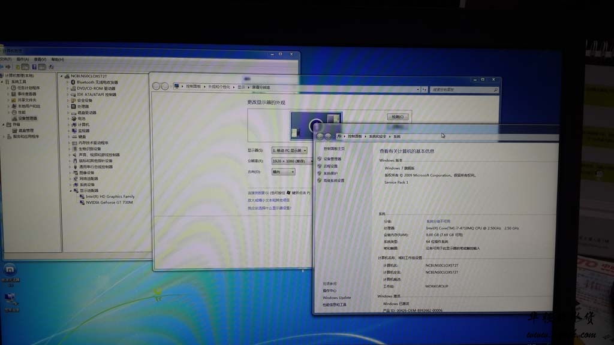Click 外观和个性化 breadcrumb in Screen Resolution window
The height and width of the screenshot is (345, 614).
pos(219,87)
